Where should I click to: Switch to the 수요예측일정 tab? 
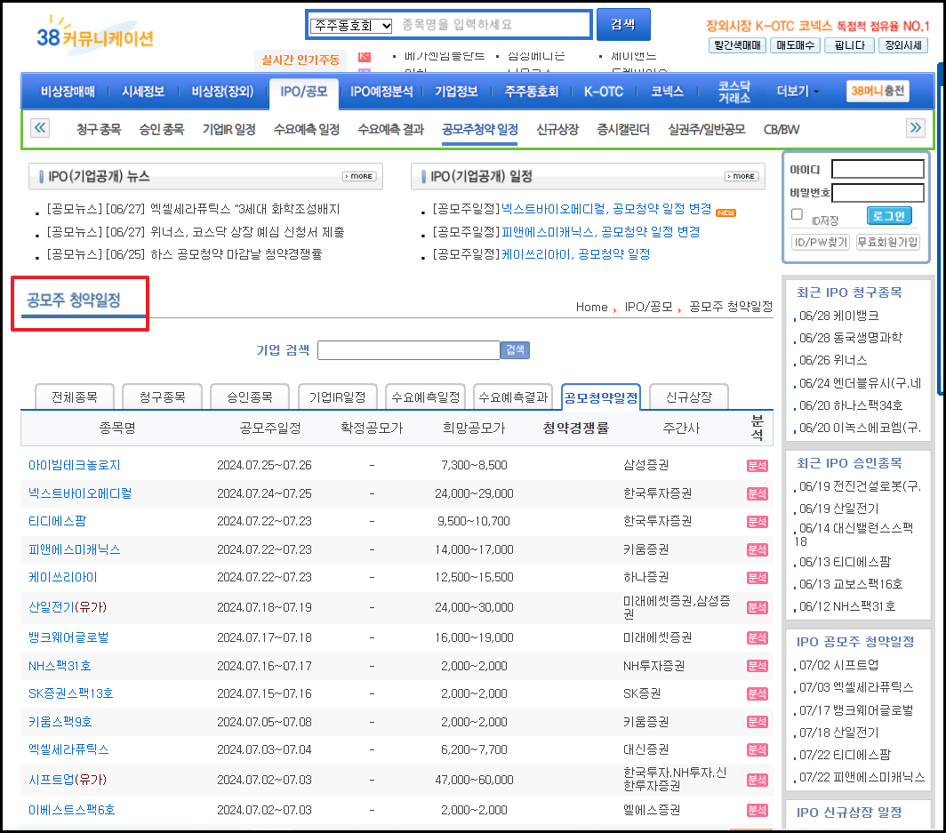coord(425,396)
